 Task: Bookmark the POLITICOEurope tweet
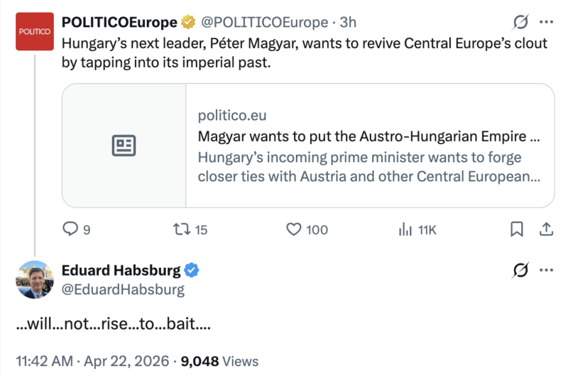[x=518, y=229]
